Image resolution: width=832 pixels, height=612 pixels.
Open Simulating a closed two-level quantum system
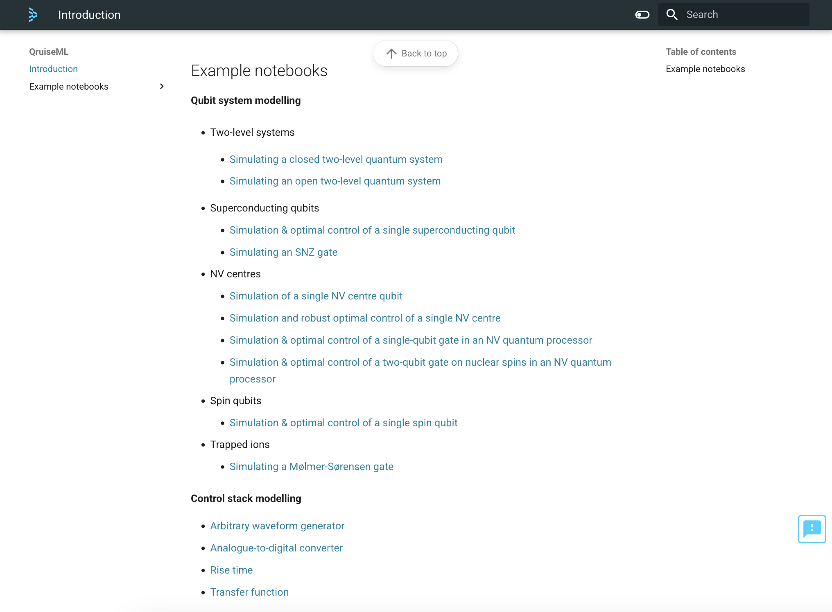(336, 159)
